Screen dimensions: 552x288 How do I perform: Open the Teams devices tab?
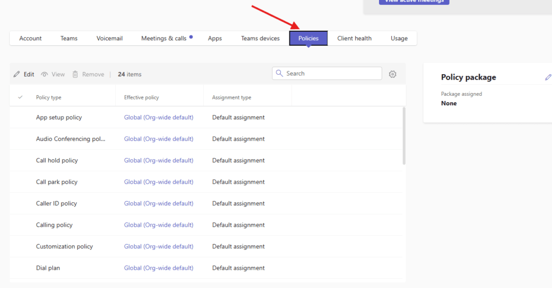click(x=260, y=38)
